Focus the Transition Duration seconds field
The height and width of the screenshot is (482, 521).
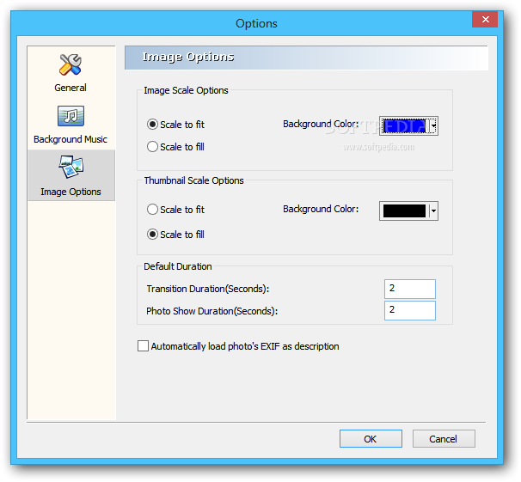[x=410, y=289]
